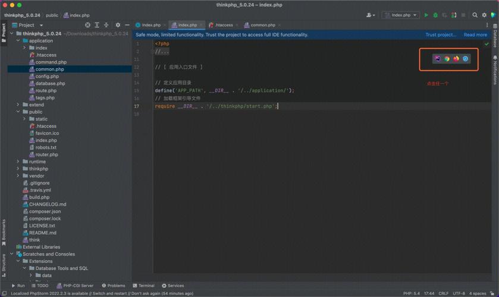Expand the runtime folder
The image size is (499, 297).
point(18,162)
